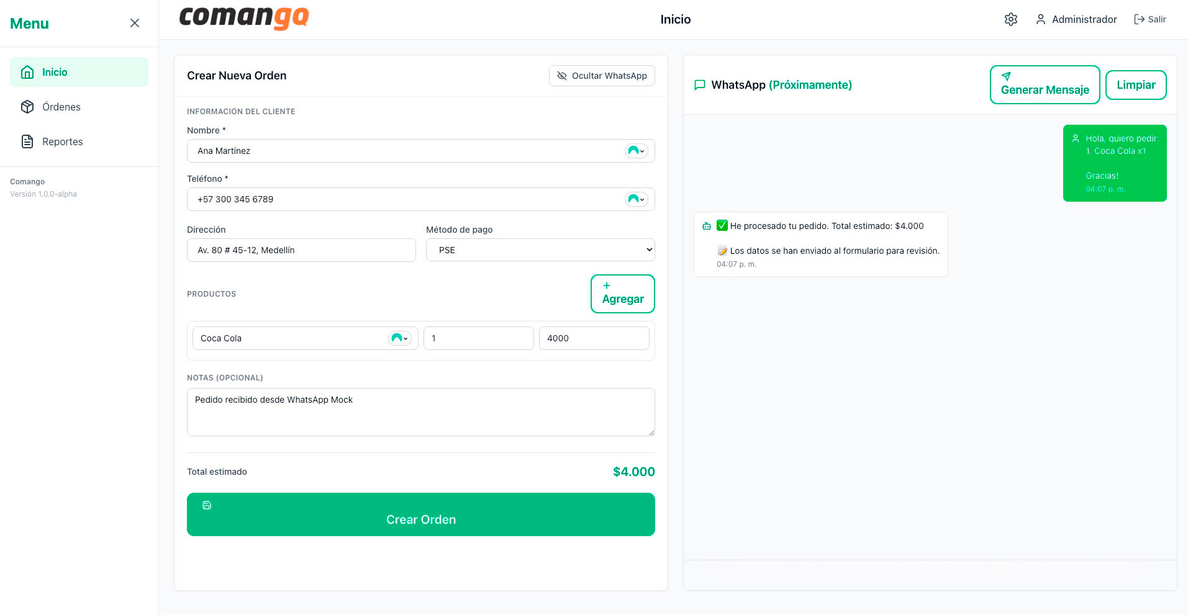
Task: Expand the Nombre field autofill dropdown
Action: [636, 151]
